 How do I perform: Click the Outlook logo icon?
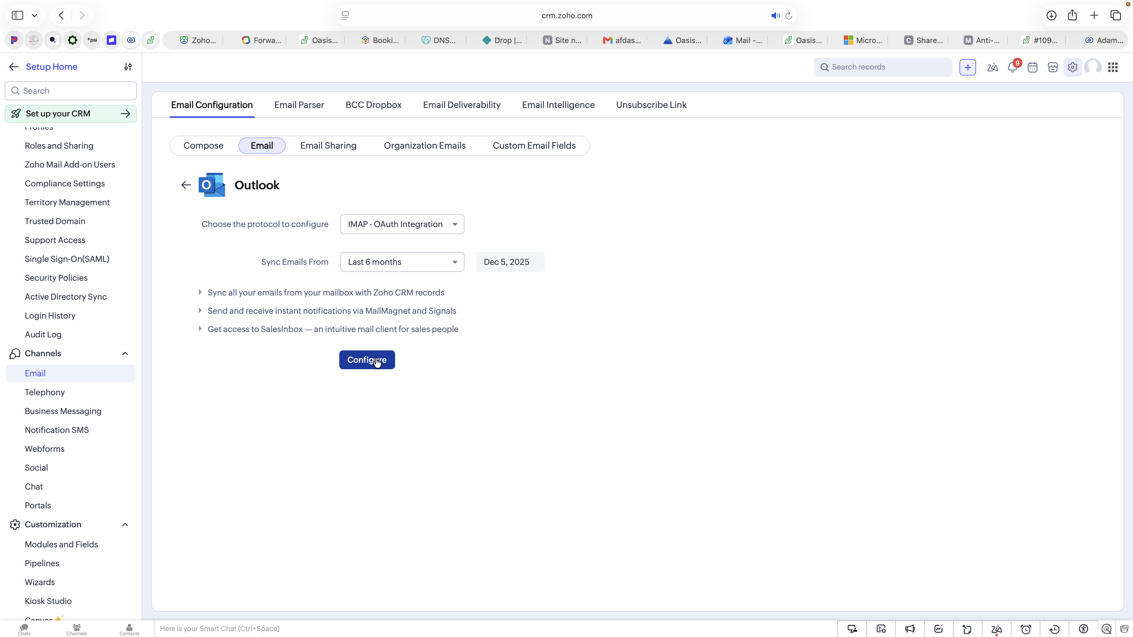(x=212, y=185)
